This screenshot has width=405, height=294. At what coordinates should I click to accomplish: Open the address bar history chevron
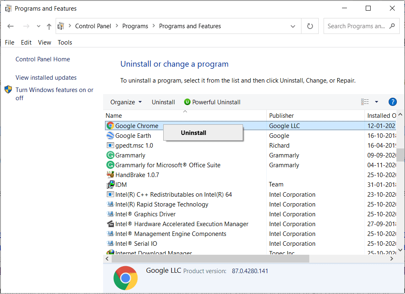[x=293, y=26]
